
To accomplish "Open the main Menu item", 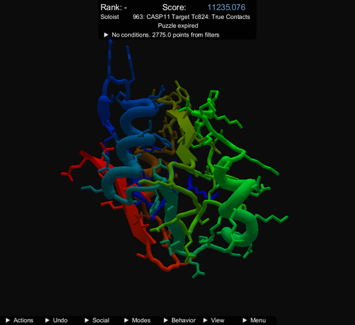I will click(254, 320).
